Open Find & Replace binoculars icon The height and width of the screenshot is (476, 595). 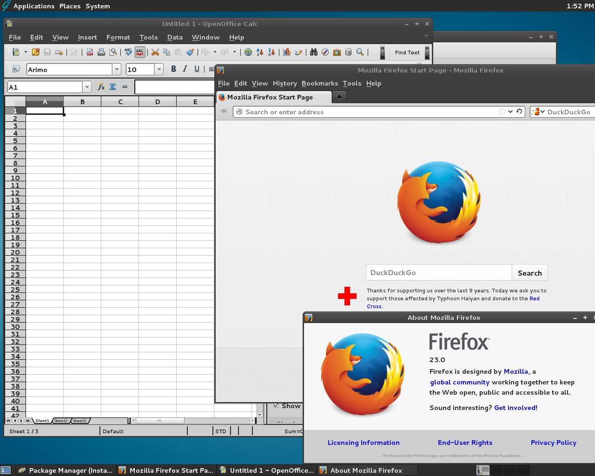point(314,52)
